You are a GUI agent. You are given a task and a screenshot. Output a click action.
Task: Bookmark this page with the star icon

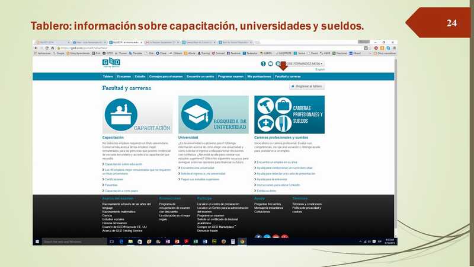point(370,48)
